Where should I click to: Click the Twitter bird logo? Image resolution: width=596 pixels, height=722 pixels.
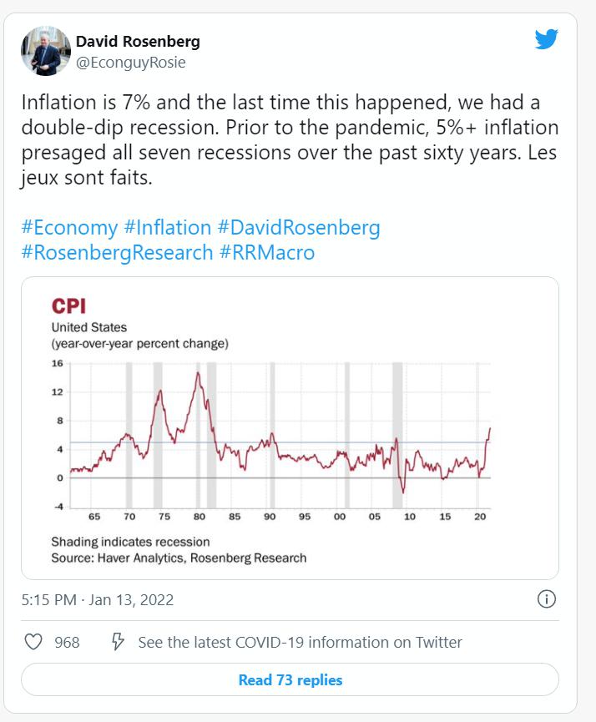[546, 39]
